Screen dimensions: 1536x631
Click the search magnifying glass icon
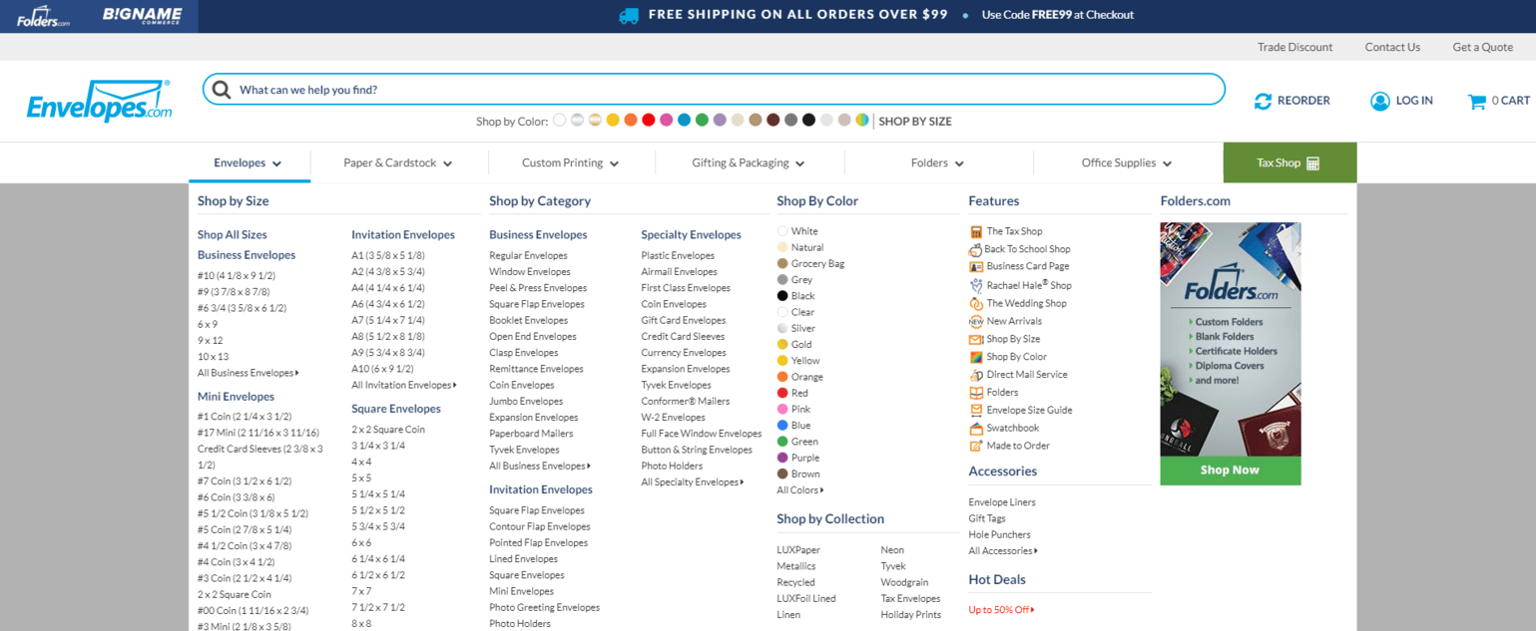(222, 90)
